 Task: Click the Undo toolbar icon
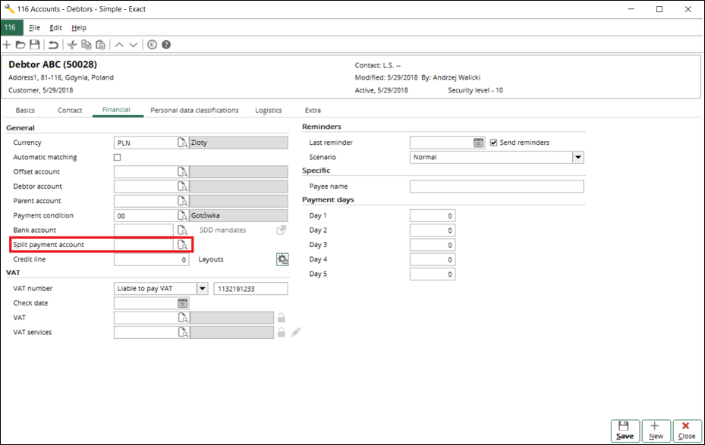54,45
